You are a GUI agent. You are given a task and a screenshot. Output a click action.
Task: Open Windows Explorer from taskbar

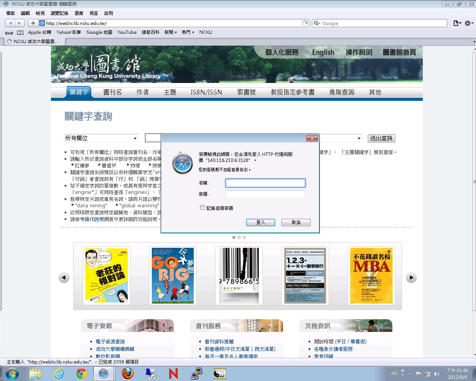[x=35, y=374]
